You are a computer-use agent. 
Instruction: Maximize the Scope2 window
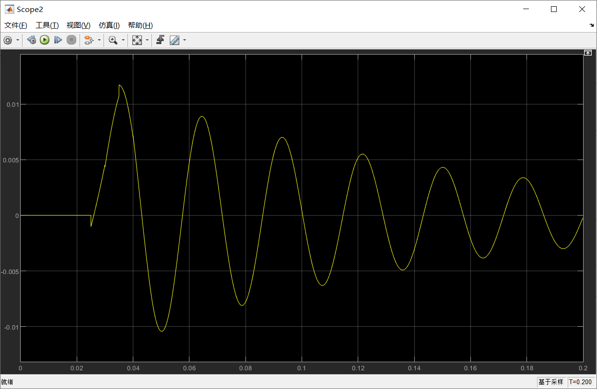(x=554, y=9)
